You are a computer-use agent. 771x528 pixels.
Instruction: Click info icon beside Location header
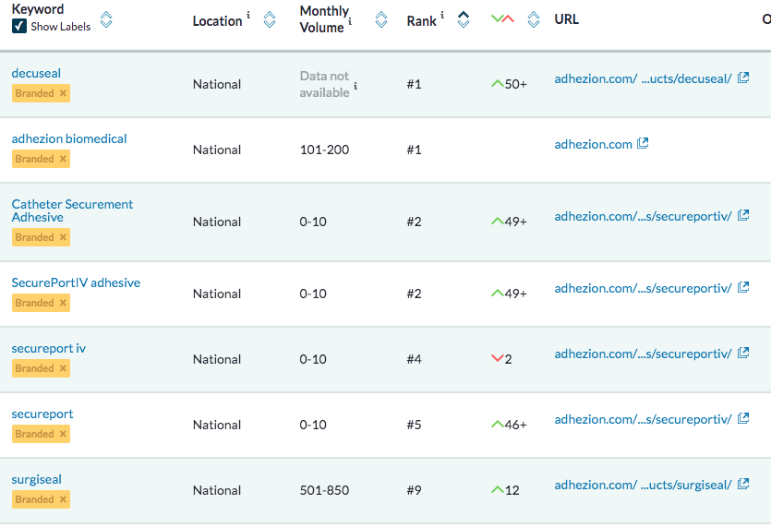click(x=248, y=16)
